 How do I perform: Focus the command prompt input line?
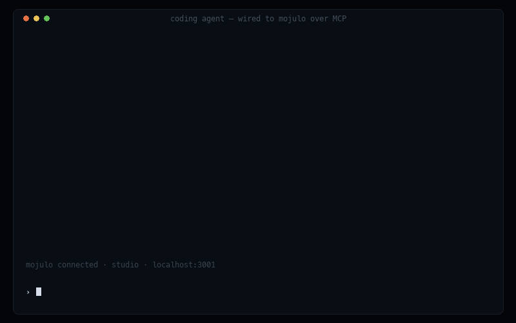pos(259,292)
